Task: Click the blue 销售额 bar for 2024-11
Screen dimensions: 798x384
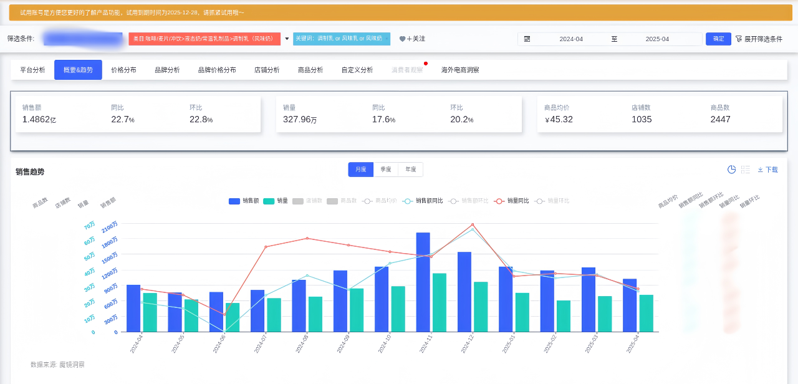Action: 423,282
